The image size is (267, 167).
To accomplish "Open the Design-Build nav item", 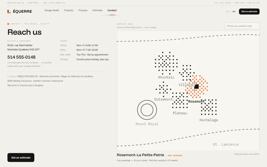I will pyautogui.click(x=52, y=10).
